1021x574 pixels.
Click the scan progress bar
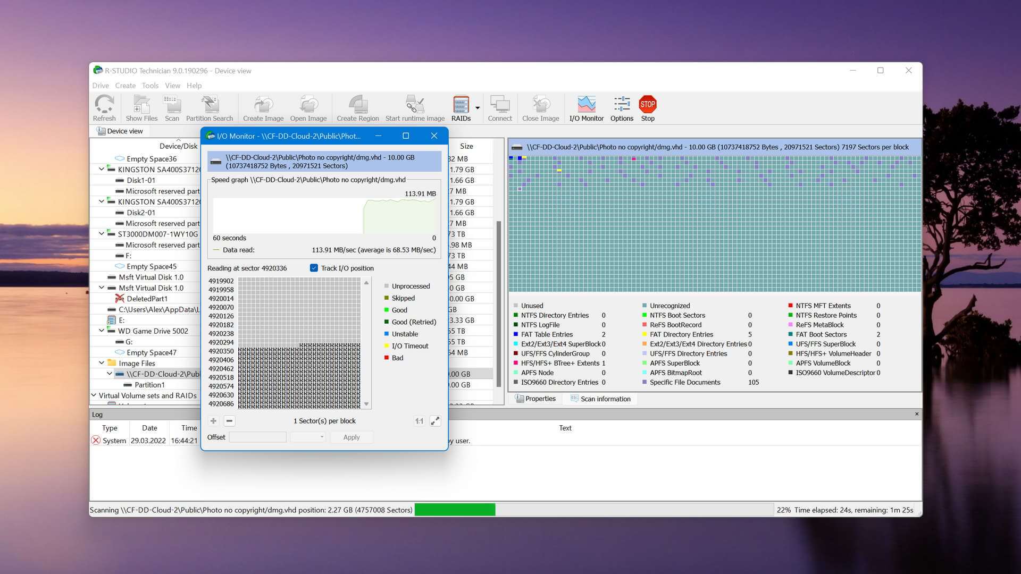coord(593,510)
